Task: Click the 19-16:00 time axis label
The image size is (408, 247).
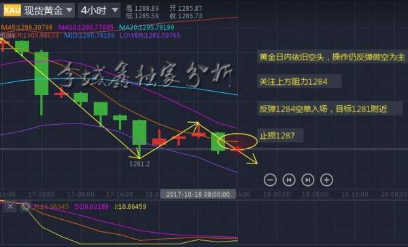Action: click(355, 194)
